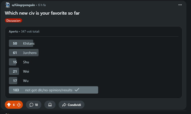Screen dimensions: 191x114
Task: Upvote the civ poll post
Action: [x=9, y=105]
